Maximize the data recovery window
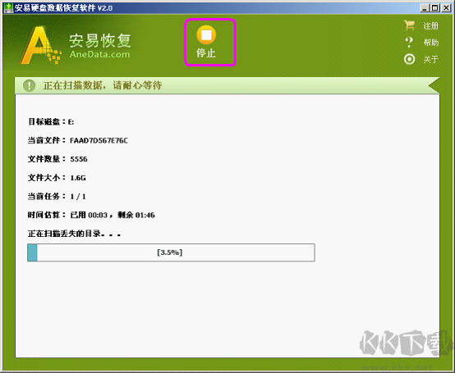The image size is (455, 373). pyautogui.click(x=435, y=8)
